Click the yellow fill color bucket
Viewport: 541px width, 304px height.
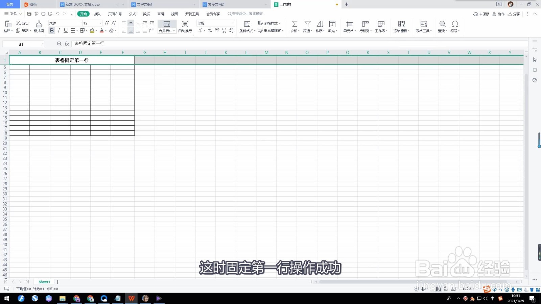tap(92, 31)
